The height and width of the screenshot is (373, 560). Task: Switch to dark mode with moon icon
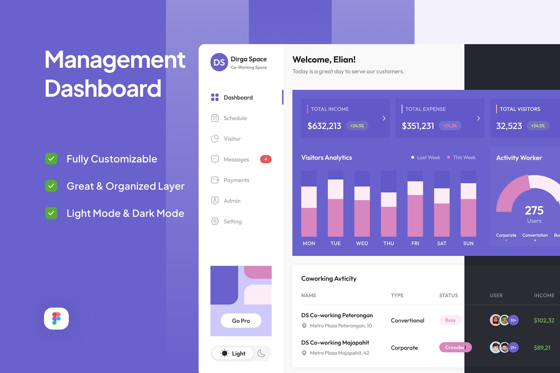coord(262,353)
